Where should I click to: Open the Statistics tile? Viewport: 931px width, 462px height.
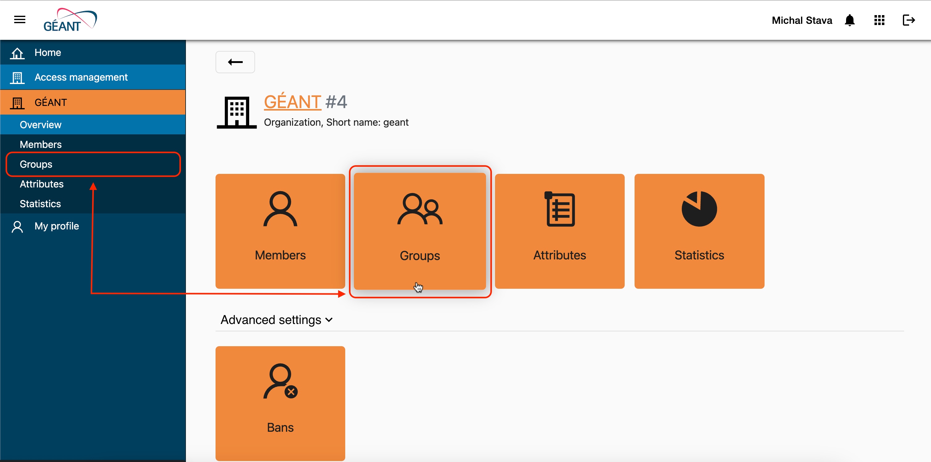[x=699, y=231]
